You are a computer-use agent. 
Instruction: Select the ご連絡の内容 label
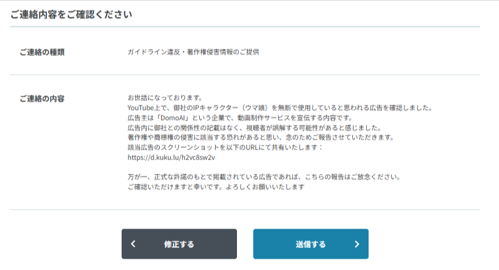click(42, 99)
